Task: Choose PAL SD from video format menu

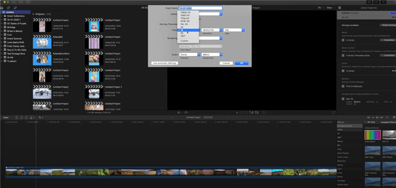Action: (188, 24)
